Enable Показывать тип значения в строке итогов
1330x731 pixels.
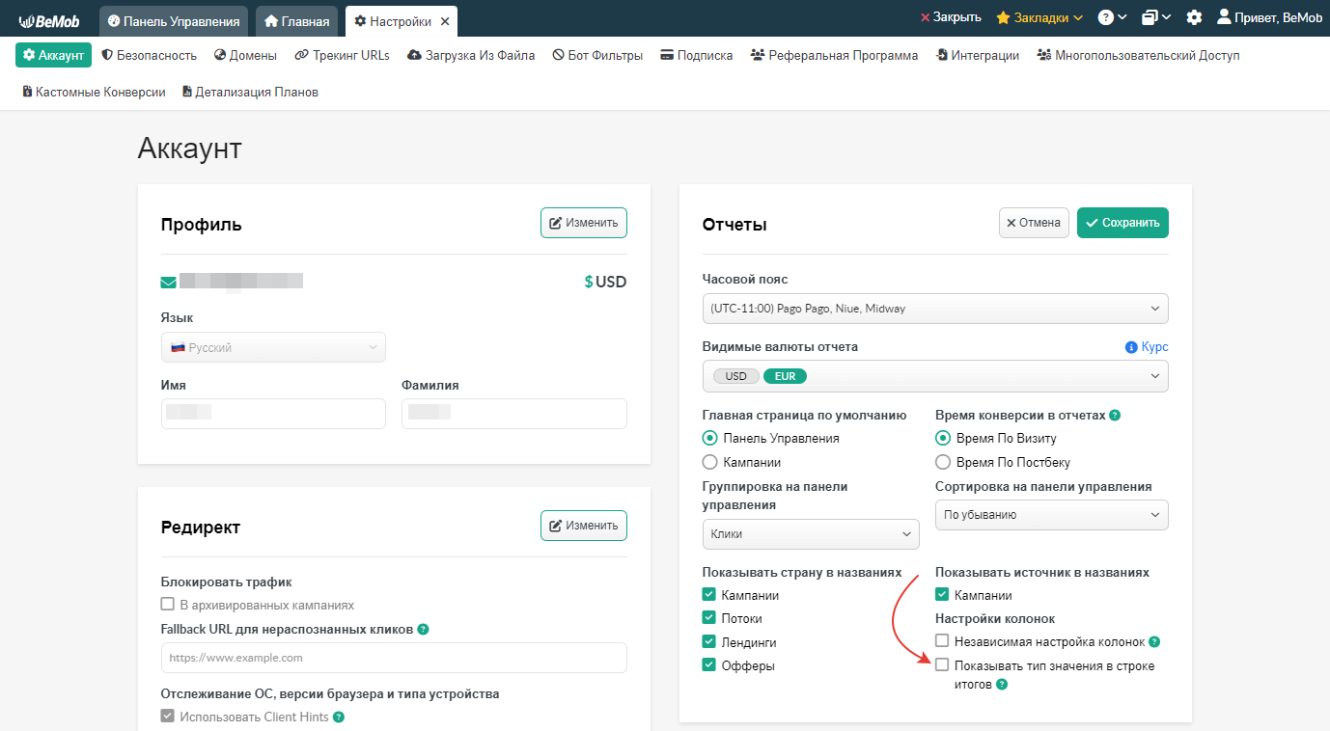pos(942,665)
